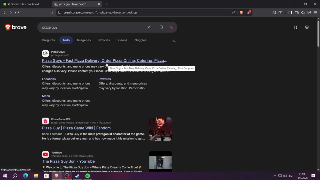The height and width of the screenshot is (180, 320).
Task: Click the magnifier search submit icon
Action: pos(161,27)
